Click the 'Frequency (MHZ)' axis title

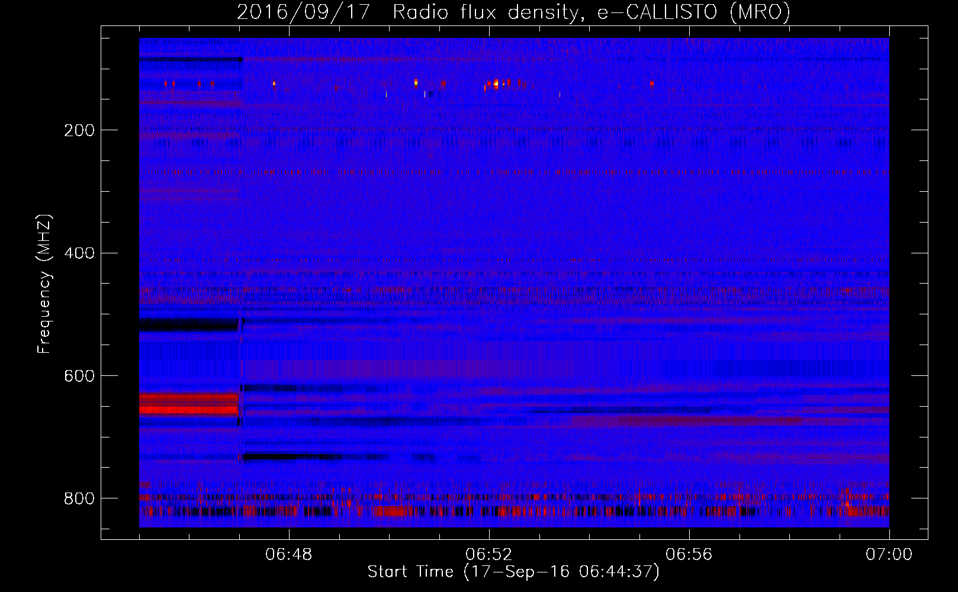pyautogui.click(x=44, y=284)
